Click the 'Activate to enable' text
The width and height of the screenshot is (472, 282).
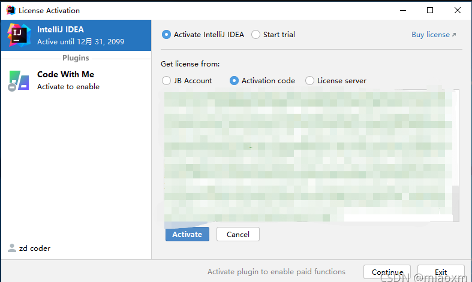coord(68,87)
